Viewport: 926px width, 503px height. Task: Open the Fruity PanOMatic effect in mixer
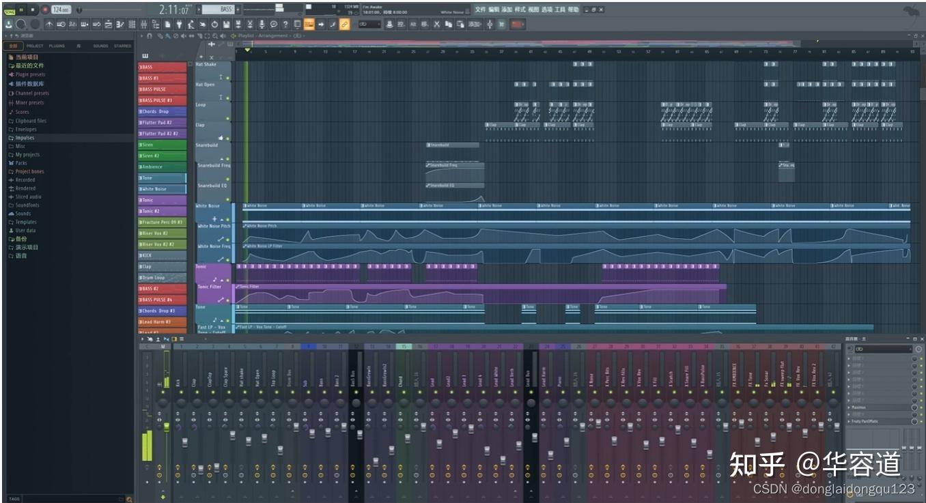[x=865, y=422]
